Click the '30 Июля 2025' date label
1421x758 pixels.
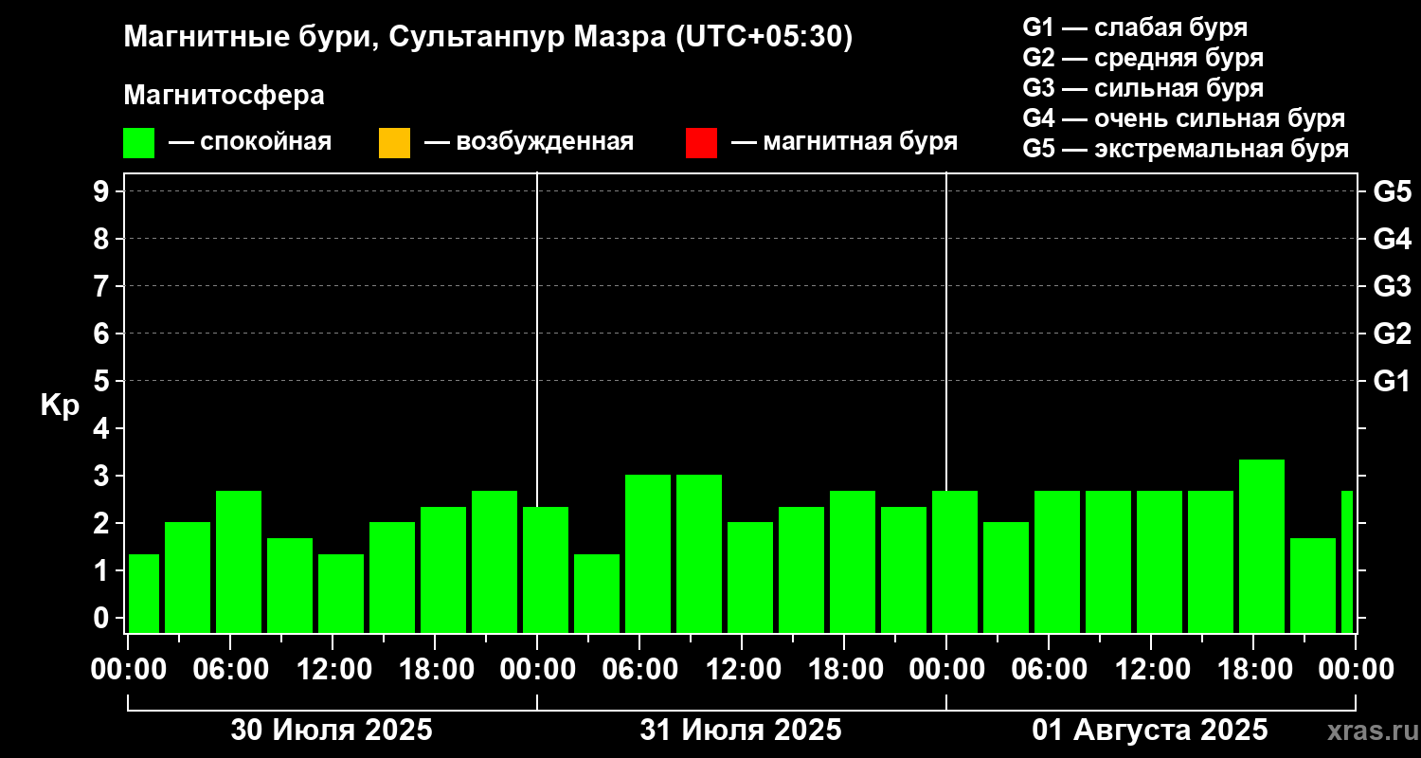333,731
